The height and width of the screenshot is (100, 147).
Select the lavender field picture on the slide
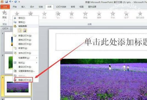[104, 79]
